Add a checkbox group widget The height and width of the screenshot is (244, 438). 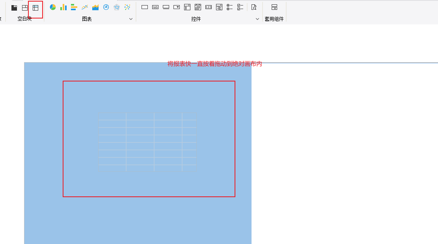click(240, 7)
